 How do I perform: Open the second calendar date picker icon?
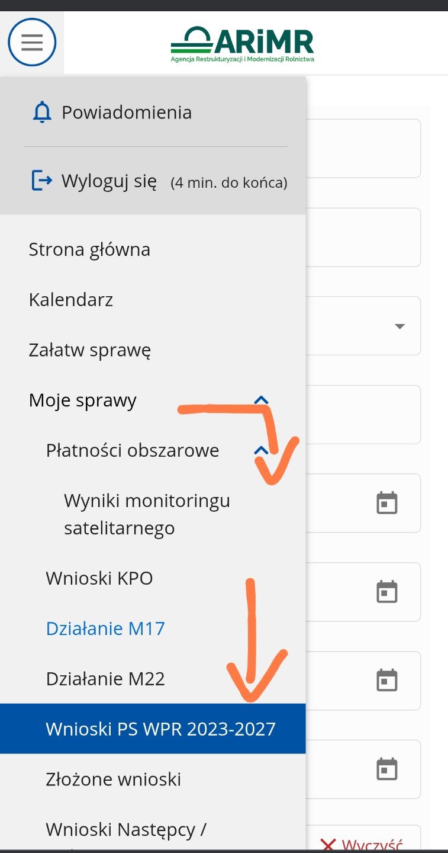click(x=387, y=592)
